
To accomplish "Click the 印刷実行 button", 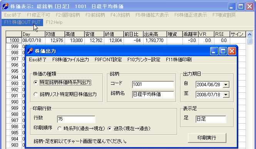I will coord(207,138).
